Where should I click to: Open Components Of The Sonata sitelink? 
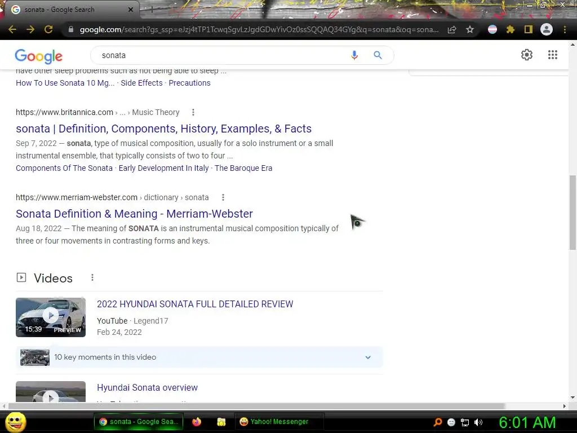click(x=64, y=168)
